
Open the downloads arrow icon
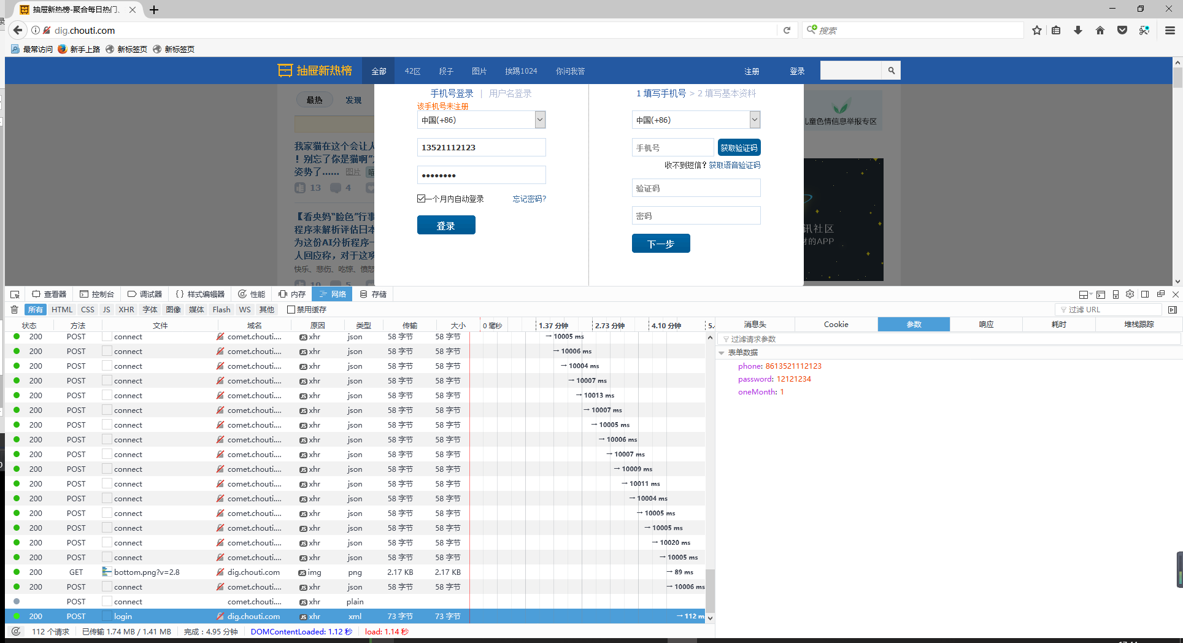[1078, 30]
